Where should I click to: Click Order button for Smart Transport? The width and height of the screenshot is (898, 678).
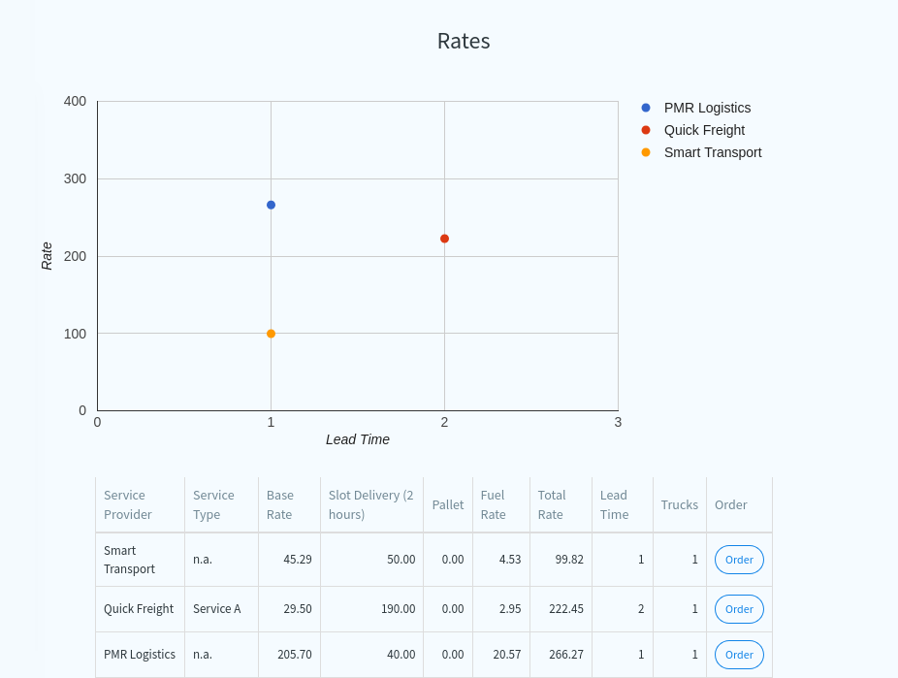pyautogui.click(x=739, y=560)
